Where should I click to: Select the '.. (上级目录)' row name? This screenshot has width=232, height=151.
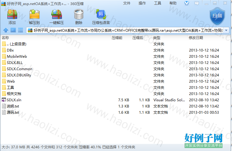(17, 44)
